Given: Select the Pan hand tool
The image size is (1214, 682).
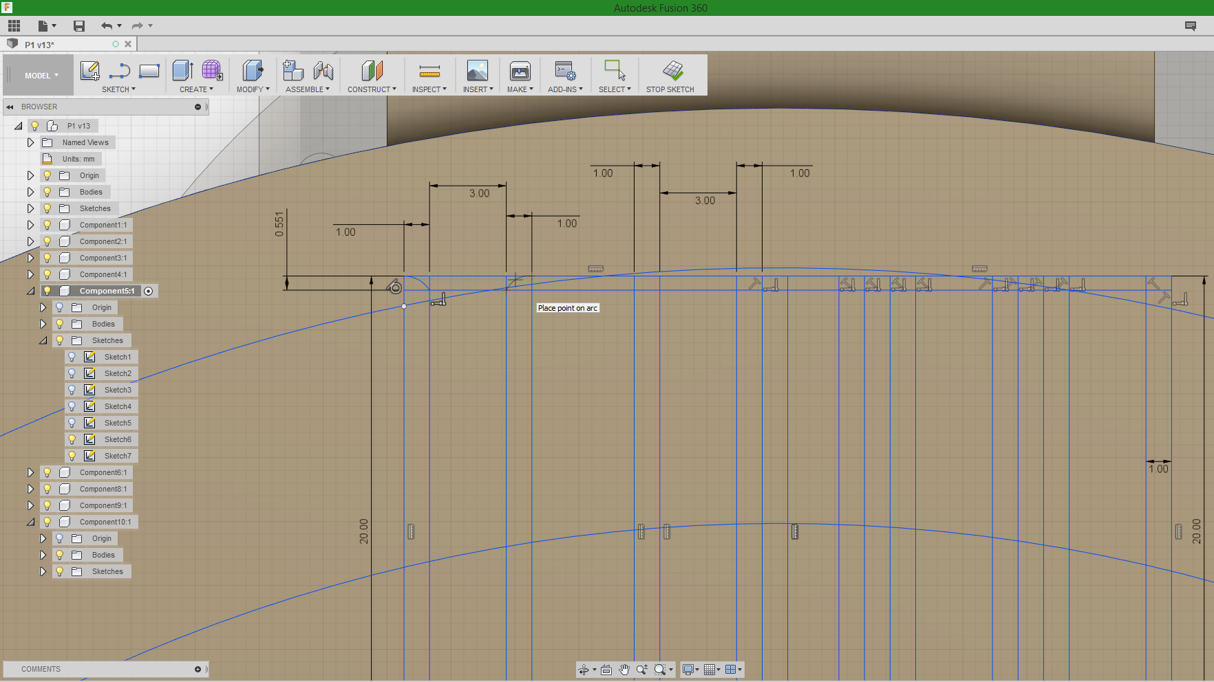Looking at the screenshot, I should point(624,670).
